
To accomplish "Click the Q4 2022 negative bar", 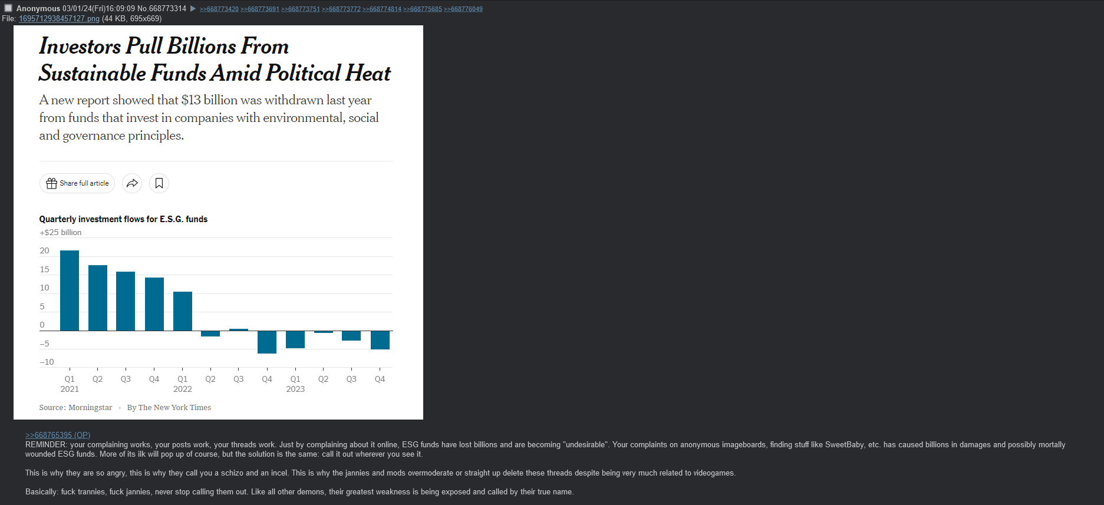I will [267, 342].
